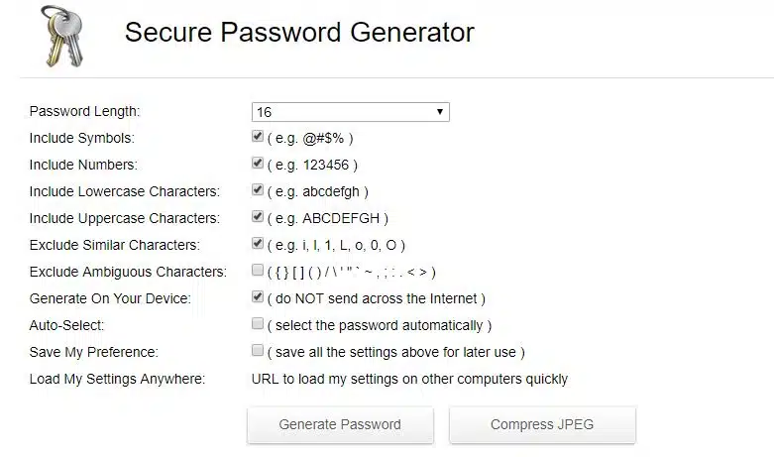
Task: Click the Include Symbols label text
Action: pyautogui.click(x=82, y=138)
